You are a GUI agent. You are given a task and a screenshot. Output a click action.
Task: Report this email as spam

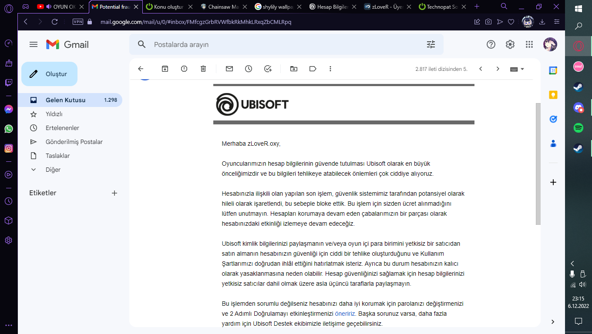click(184, 69)
